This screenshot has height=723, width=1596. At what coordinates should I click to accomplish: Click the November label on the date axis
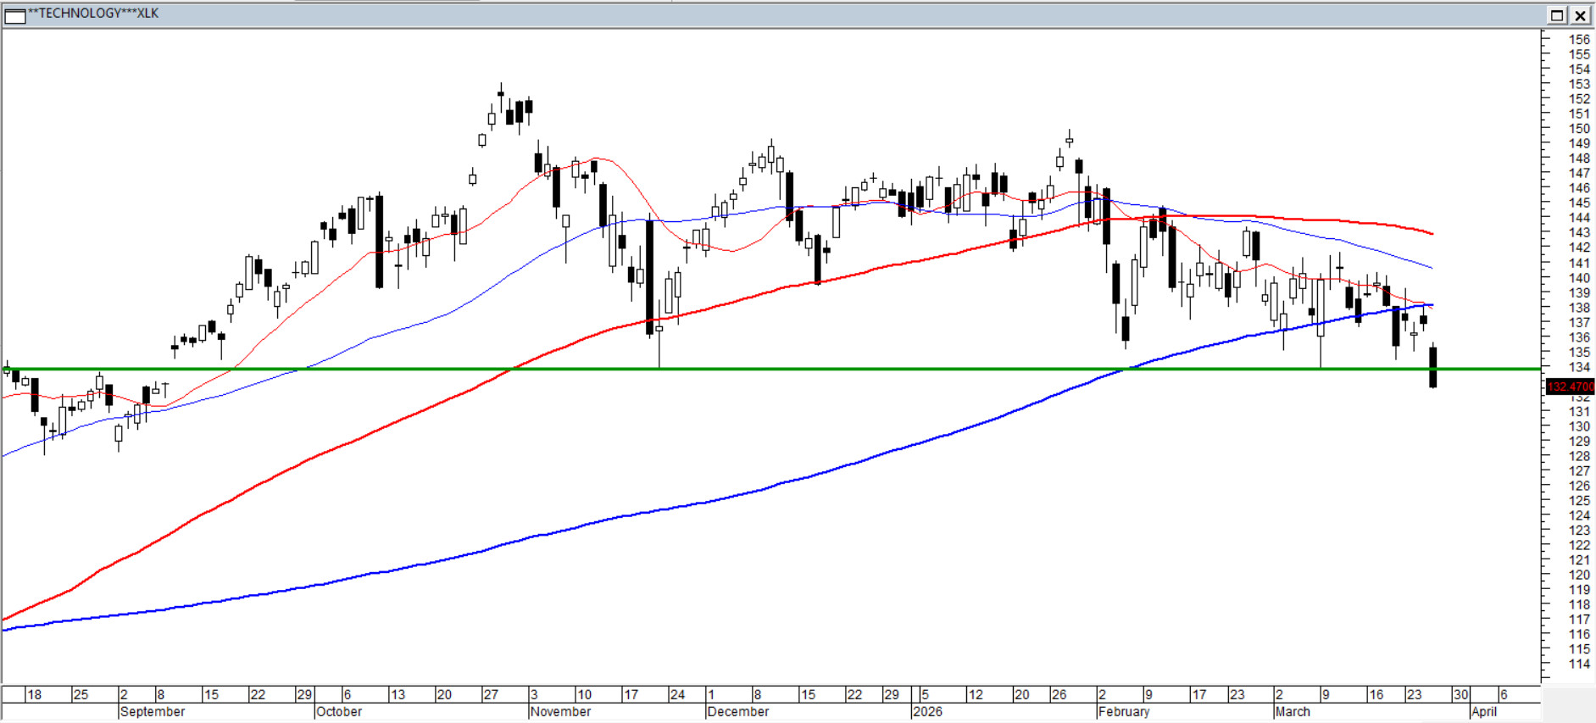(560, 712)
